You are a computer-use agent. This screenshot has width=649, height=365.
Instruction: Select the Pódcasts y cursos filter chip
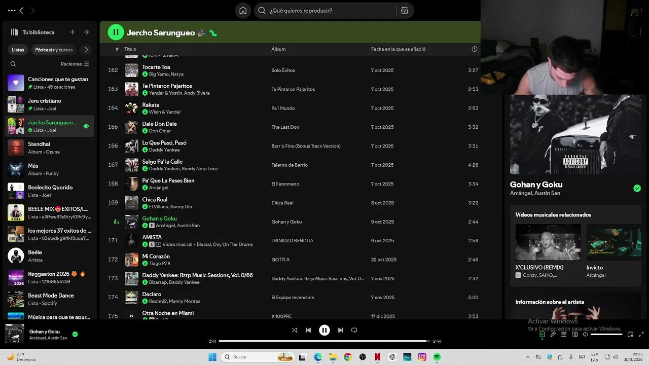click(54, 50)
